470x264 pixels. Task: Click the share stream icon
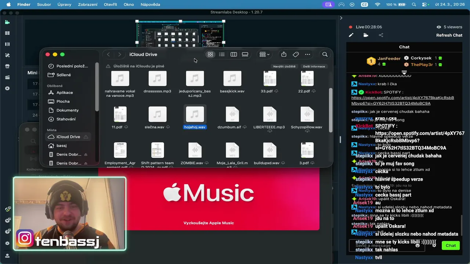[381, 35]
